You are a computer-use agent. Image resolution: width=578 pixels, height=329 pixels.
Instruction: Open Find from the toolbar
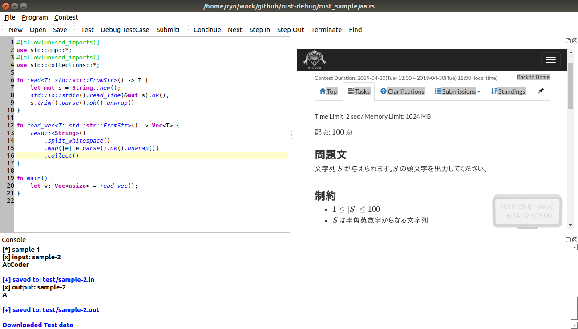pos(356,30)
